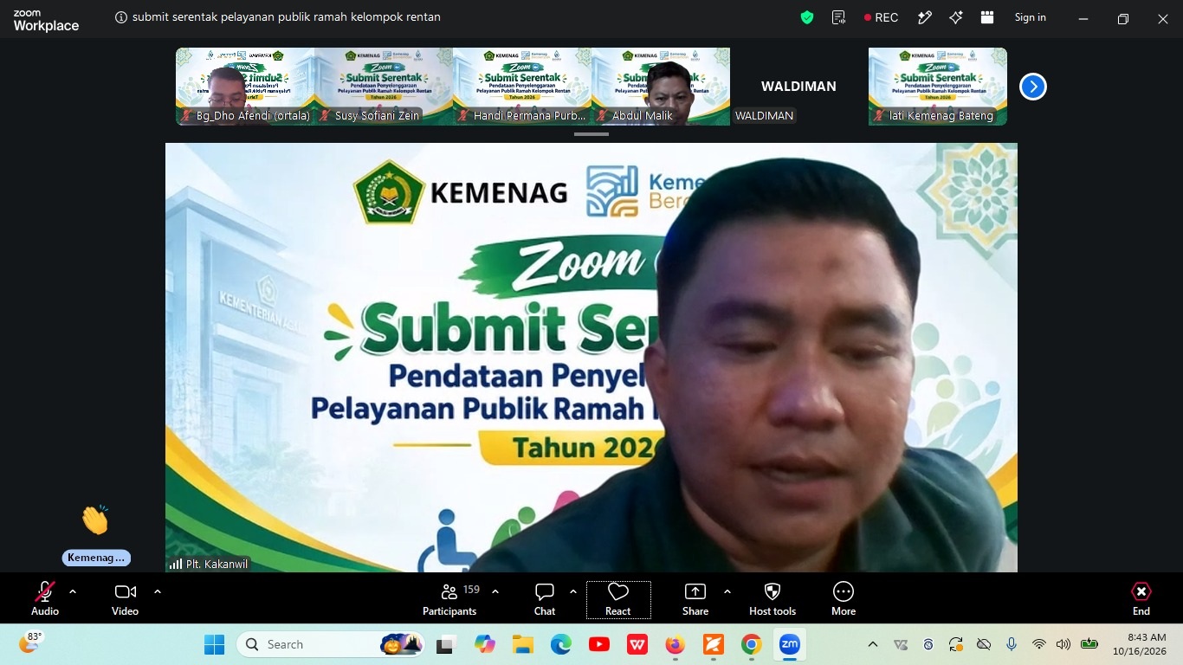Expand the Audio options arrow
Image resolution: width=1183 pixels, height=665 pixels.
[x=73, y=591]
